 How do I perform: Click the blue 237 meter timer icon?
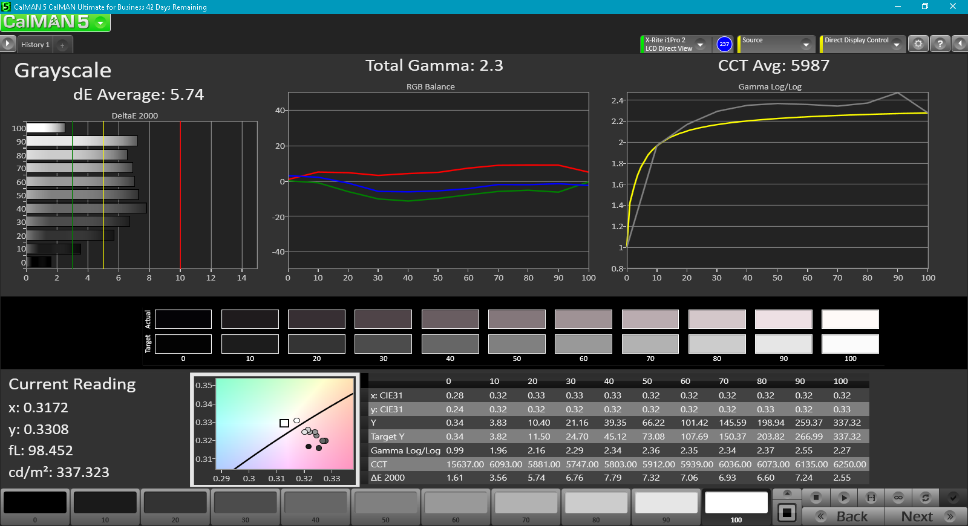(724, 44)
